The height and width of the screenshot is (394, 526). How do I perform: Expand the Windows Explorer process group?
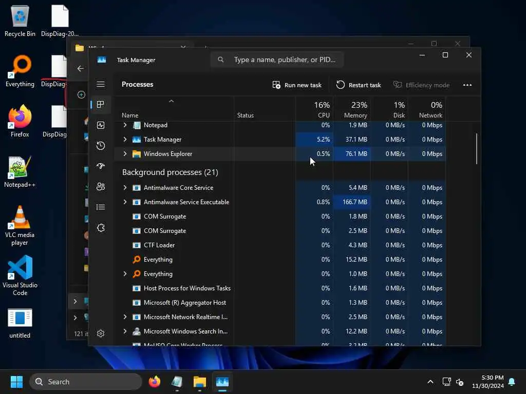tap(125, 154)
